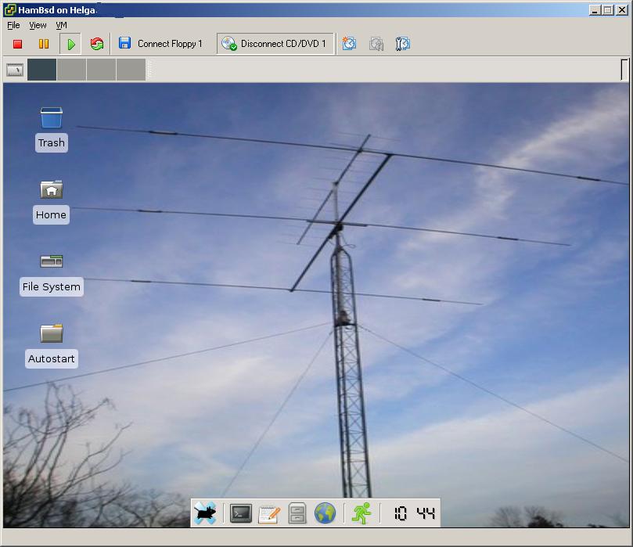This screenshot has height=547, width=633.
Task: Reset the virtual machine
Action: [97, 45]
